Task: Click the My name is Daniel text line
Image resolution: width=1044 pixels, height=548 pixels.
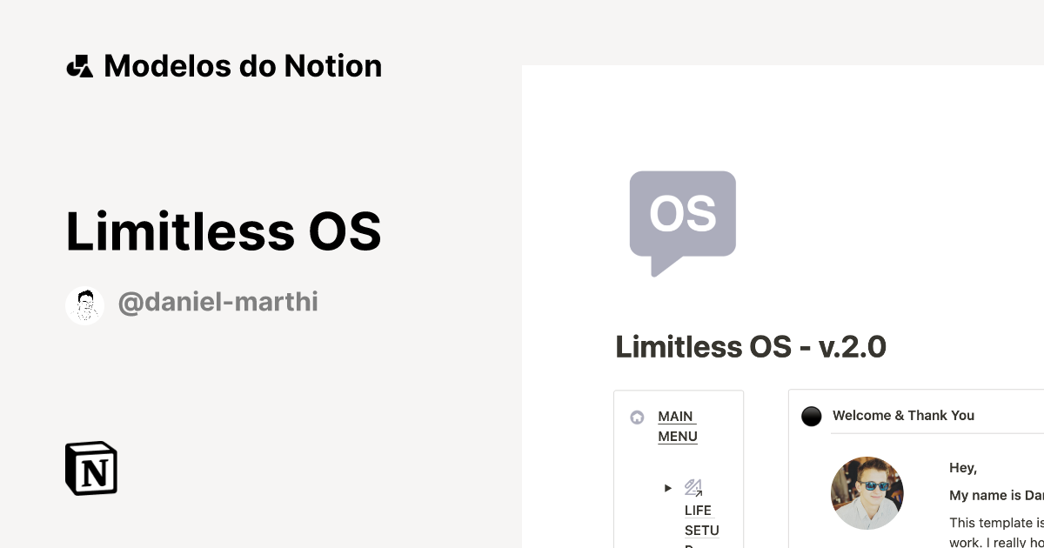Action: click(996, 494)
